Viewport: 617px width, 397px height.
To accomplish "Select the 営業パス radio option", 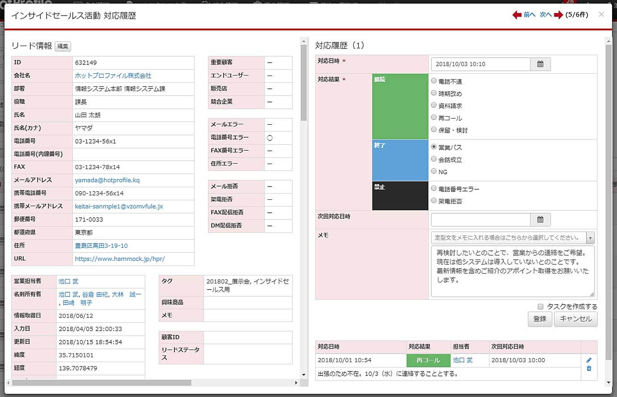I will pyautogui.click(x=434, y=147).
